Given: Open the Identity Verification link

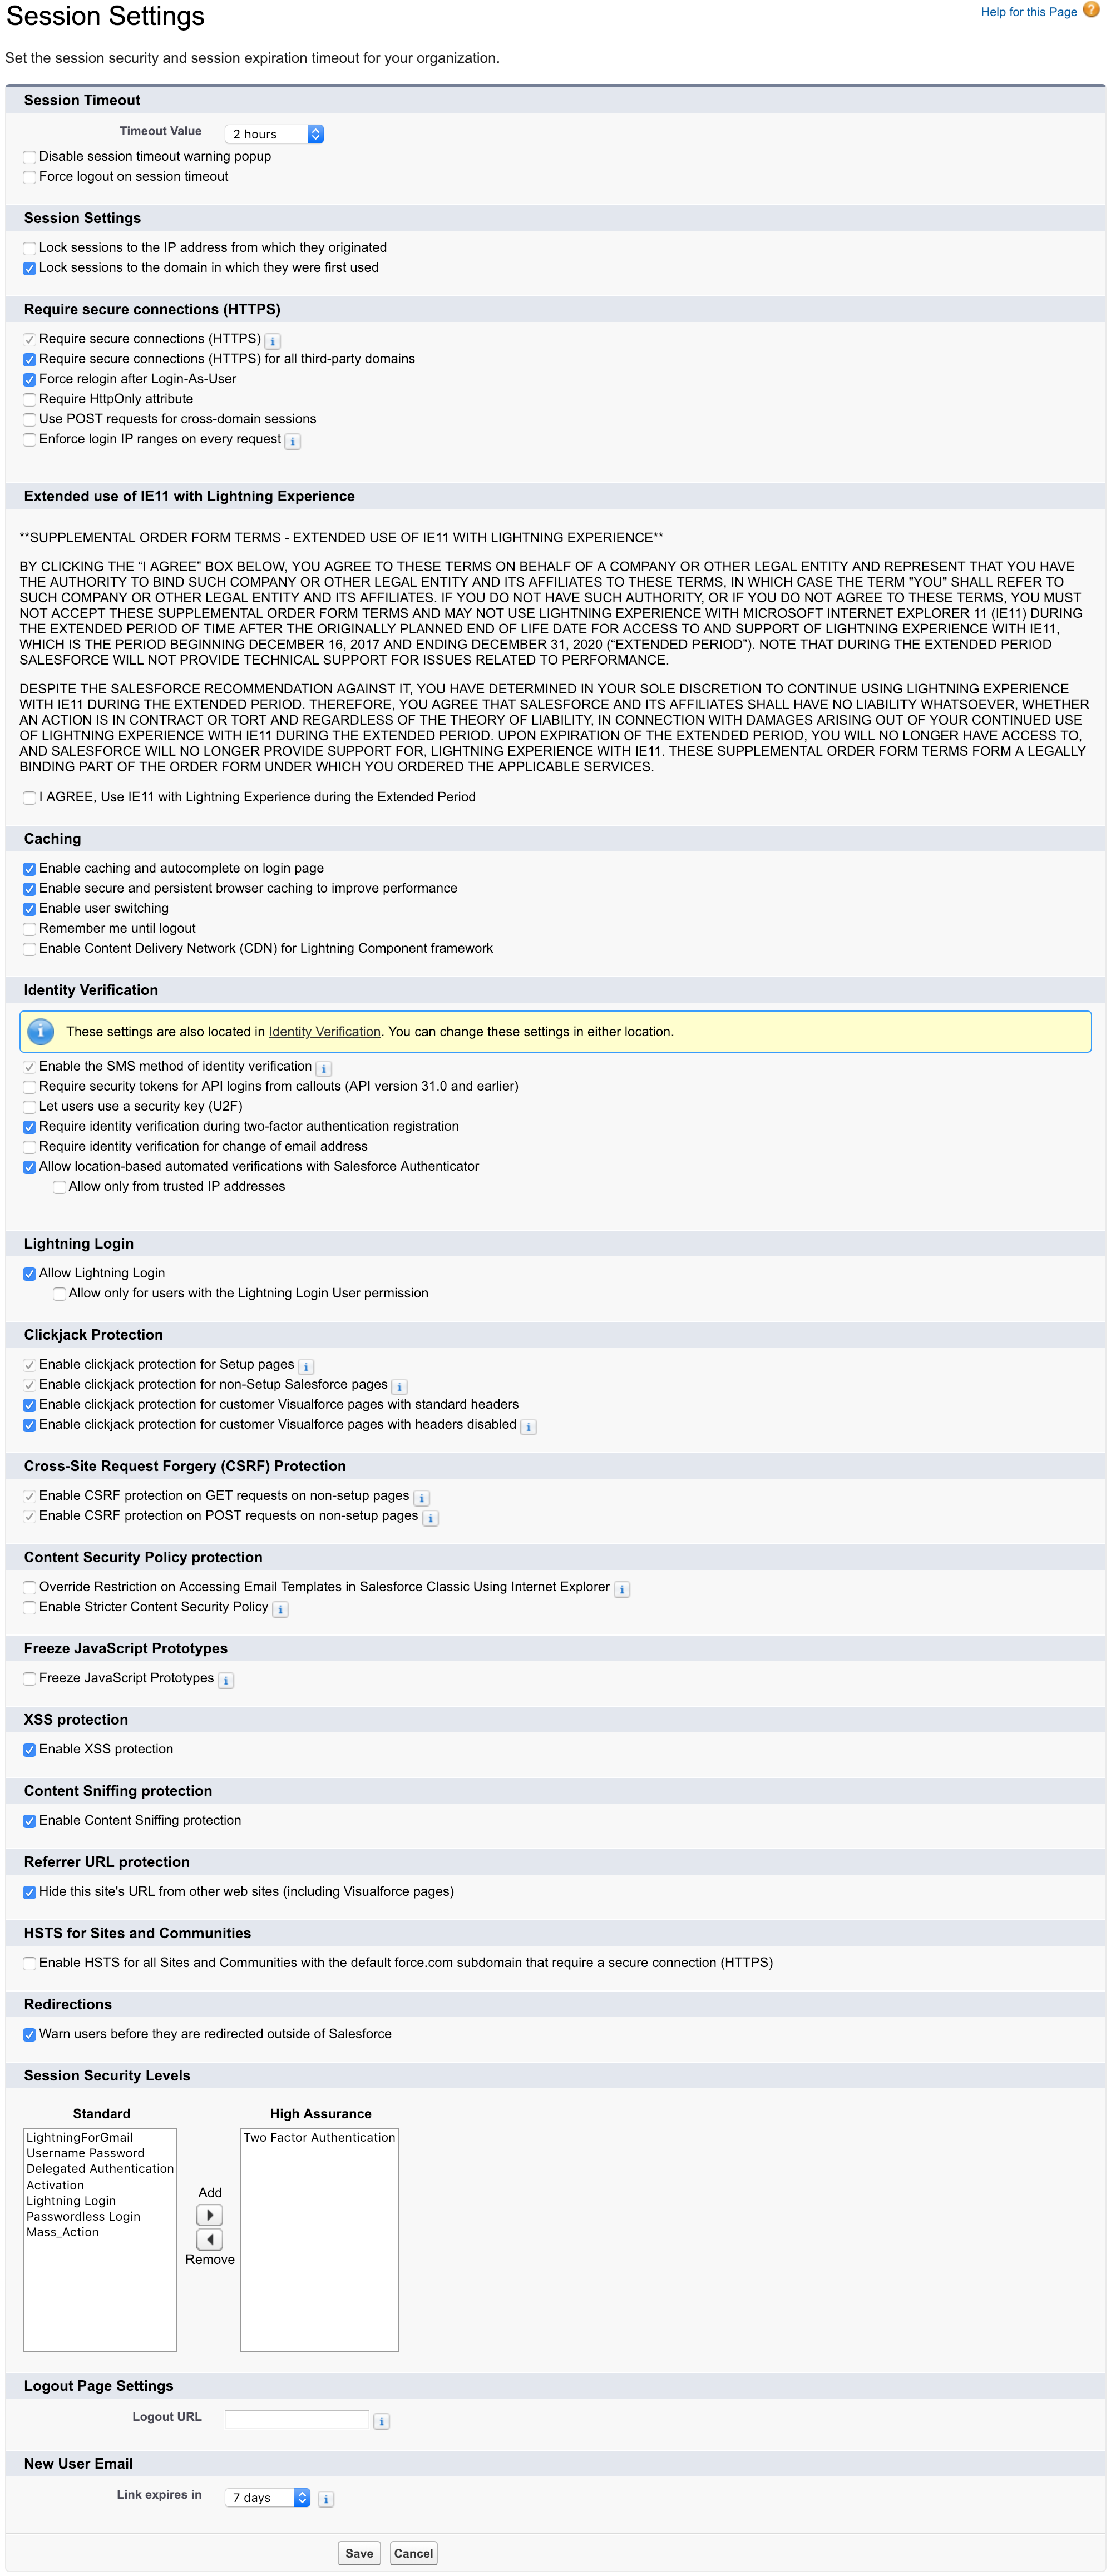Looking at the screenshot, I should pos(324,1031).
